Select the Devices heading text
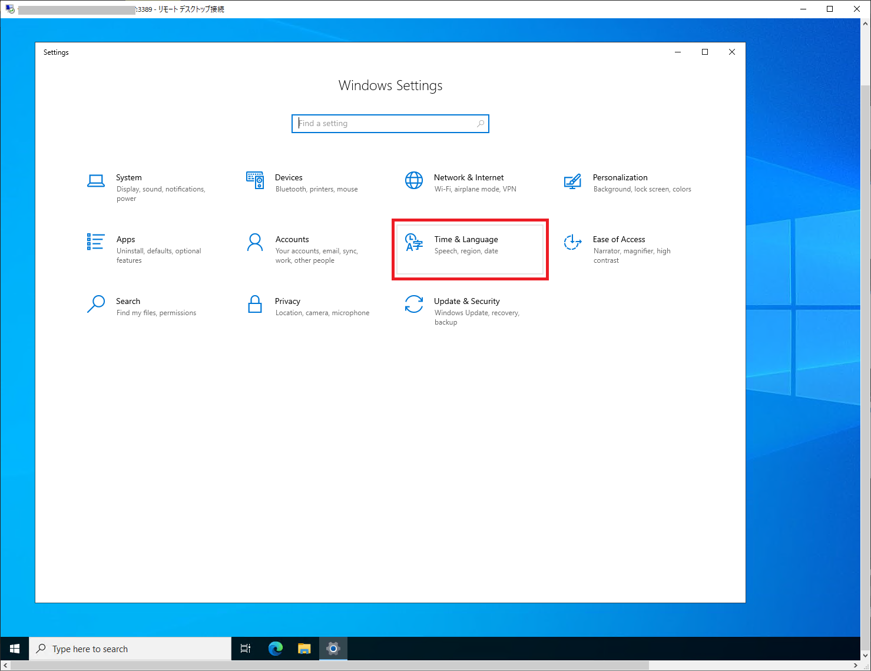 tap(289, 177)
